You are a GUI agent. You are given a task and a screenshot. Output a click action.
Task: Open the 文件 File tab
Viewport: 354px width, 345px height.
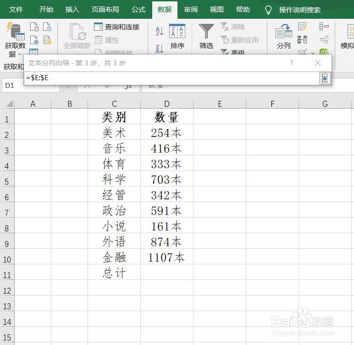[16, 10]
